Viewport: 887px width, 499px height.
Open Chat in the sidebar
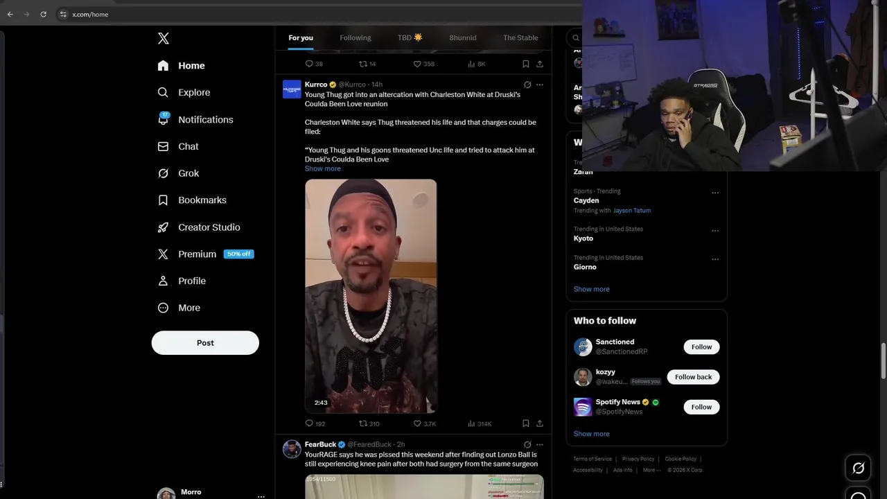(179, 146)
